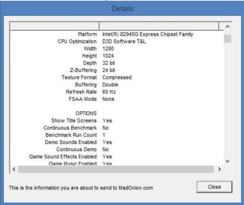Select the FSAA Mode None row
The image size is (244, 205).
pos(117,99)
